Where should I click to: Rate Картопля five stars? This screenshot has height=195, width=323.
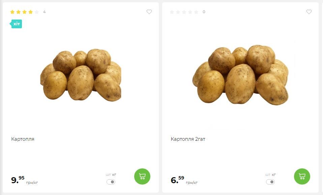pos(37,12)
